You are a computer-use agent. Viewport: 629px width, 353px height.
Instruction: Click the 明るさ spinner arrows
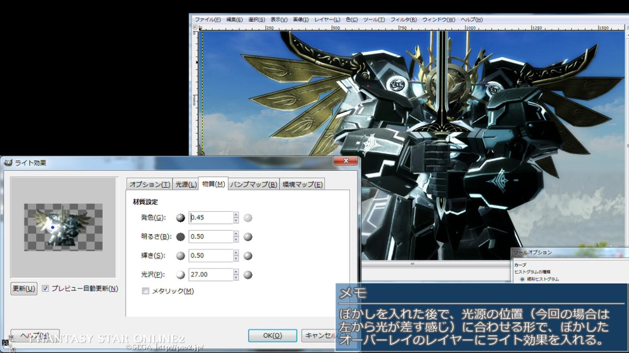[236, 237]
